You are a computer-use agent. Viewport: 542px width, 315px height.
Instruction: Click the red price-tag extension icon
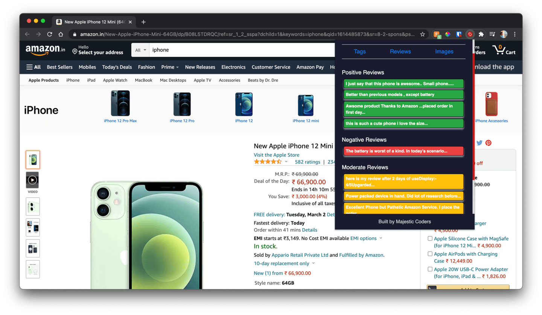point(470,34)
